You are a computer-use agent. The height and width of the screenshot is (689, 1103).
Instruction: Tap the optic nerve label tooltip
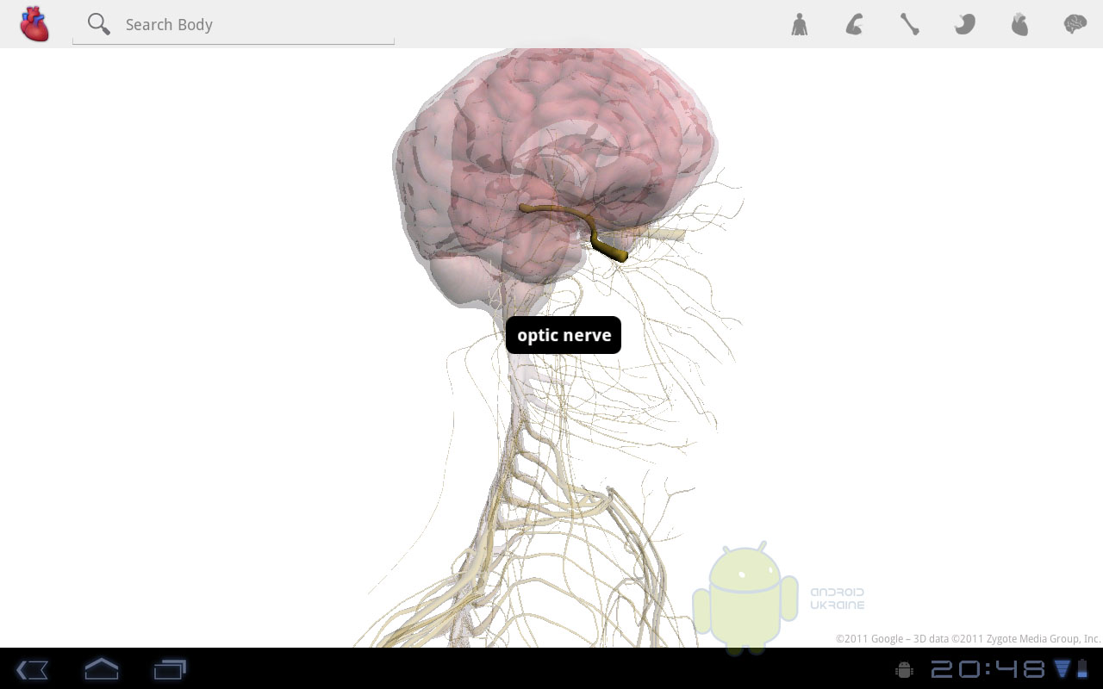(x=564, y=335)
